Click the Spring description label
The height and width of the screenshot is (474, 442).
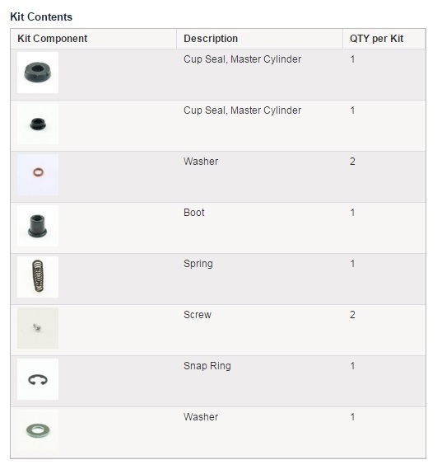click(198, 264)
